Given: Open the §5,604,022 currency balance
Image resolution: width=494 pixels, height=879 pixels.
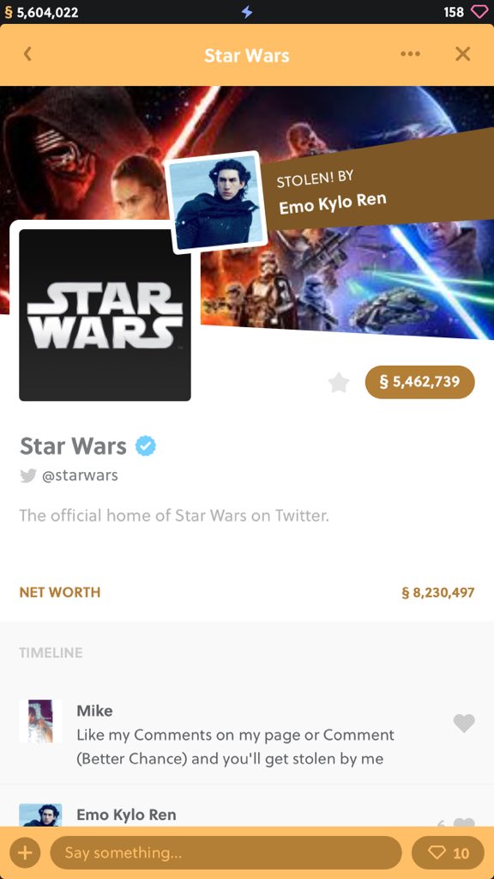Looking at the screenshot, I should coord(40,12).
